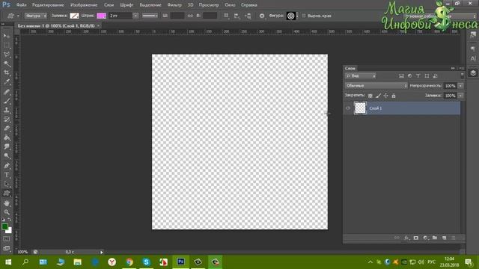Select the Zoom tool in toolbox
The width and height of the screenshot is (479, 269).
(7, 212)
